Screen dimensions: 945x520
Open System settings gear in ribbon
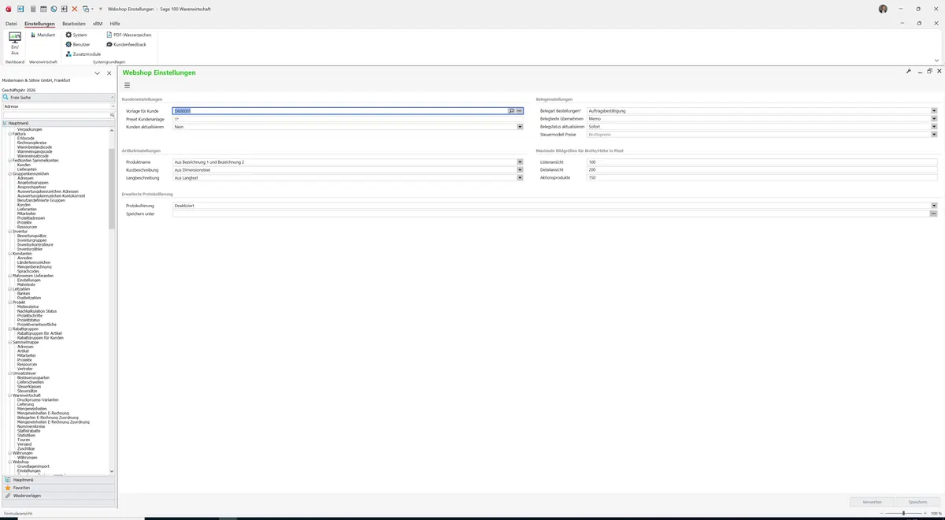(76, 35)
